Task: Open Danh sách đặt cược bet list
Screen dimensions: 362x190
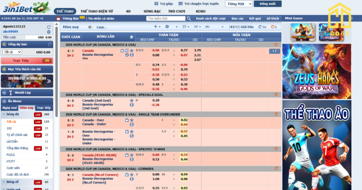Action: pos(211,18)
